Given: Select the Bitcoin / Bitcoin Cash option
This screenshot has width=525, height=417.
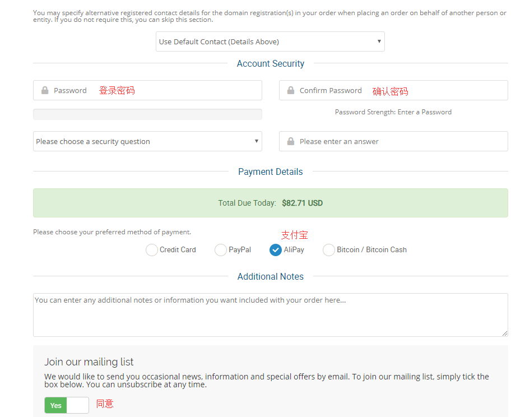Looking at the screenshot, I should pos(329,250).
